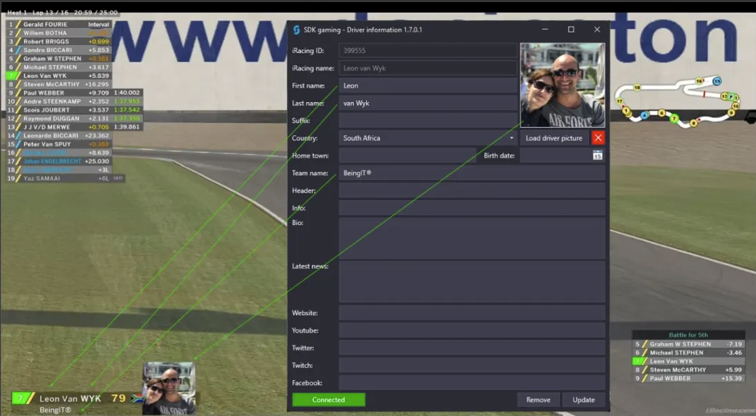Click the Heat 1 lap counter header
This screenshot has width=756, height=416.
[x=62, y=12]
